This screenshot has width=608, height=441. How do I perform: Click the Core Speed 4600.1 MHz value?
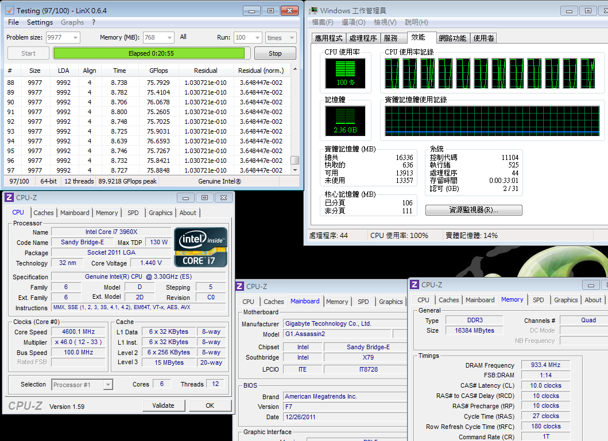click(x=78, y=332)
